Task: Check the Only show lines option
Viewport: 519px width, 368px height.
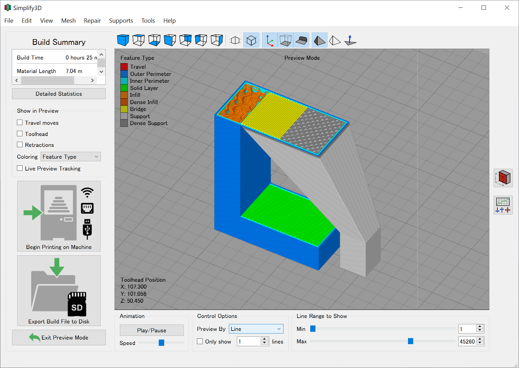Action: pos(200,341)
